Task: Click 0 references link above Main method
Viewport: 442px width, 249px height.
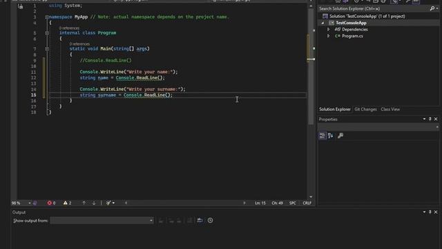Action: [79, 44]
